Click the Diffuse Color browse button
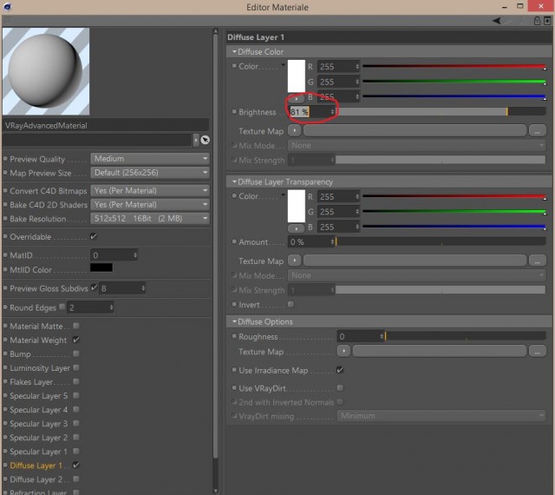The height and width of the screenshot is (495, 555). pyautogui.click(x=537, y=131)
